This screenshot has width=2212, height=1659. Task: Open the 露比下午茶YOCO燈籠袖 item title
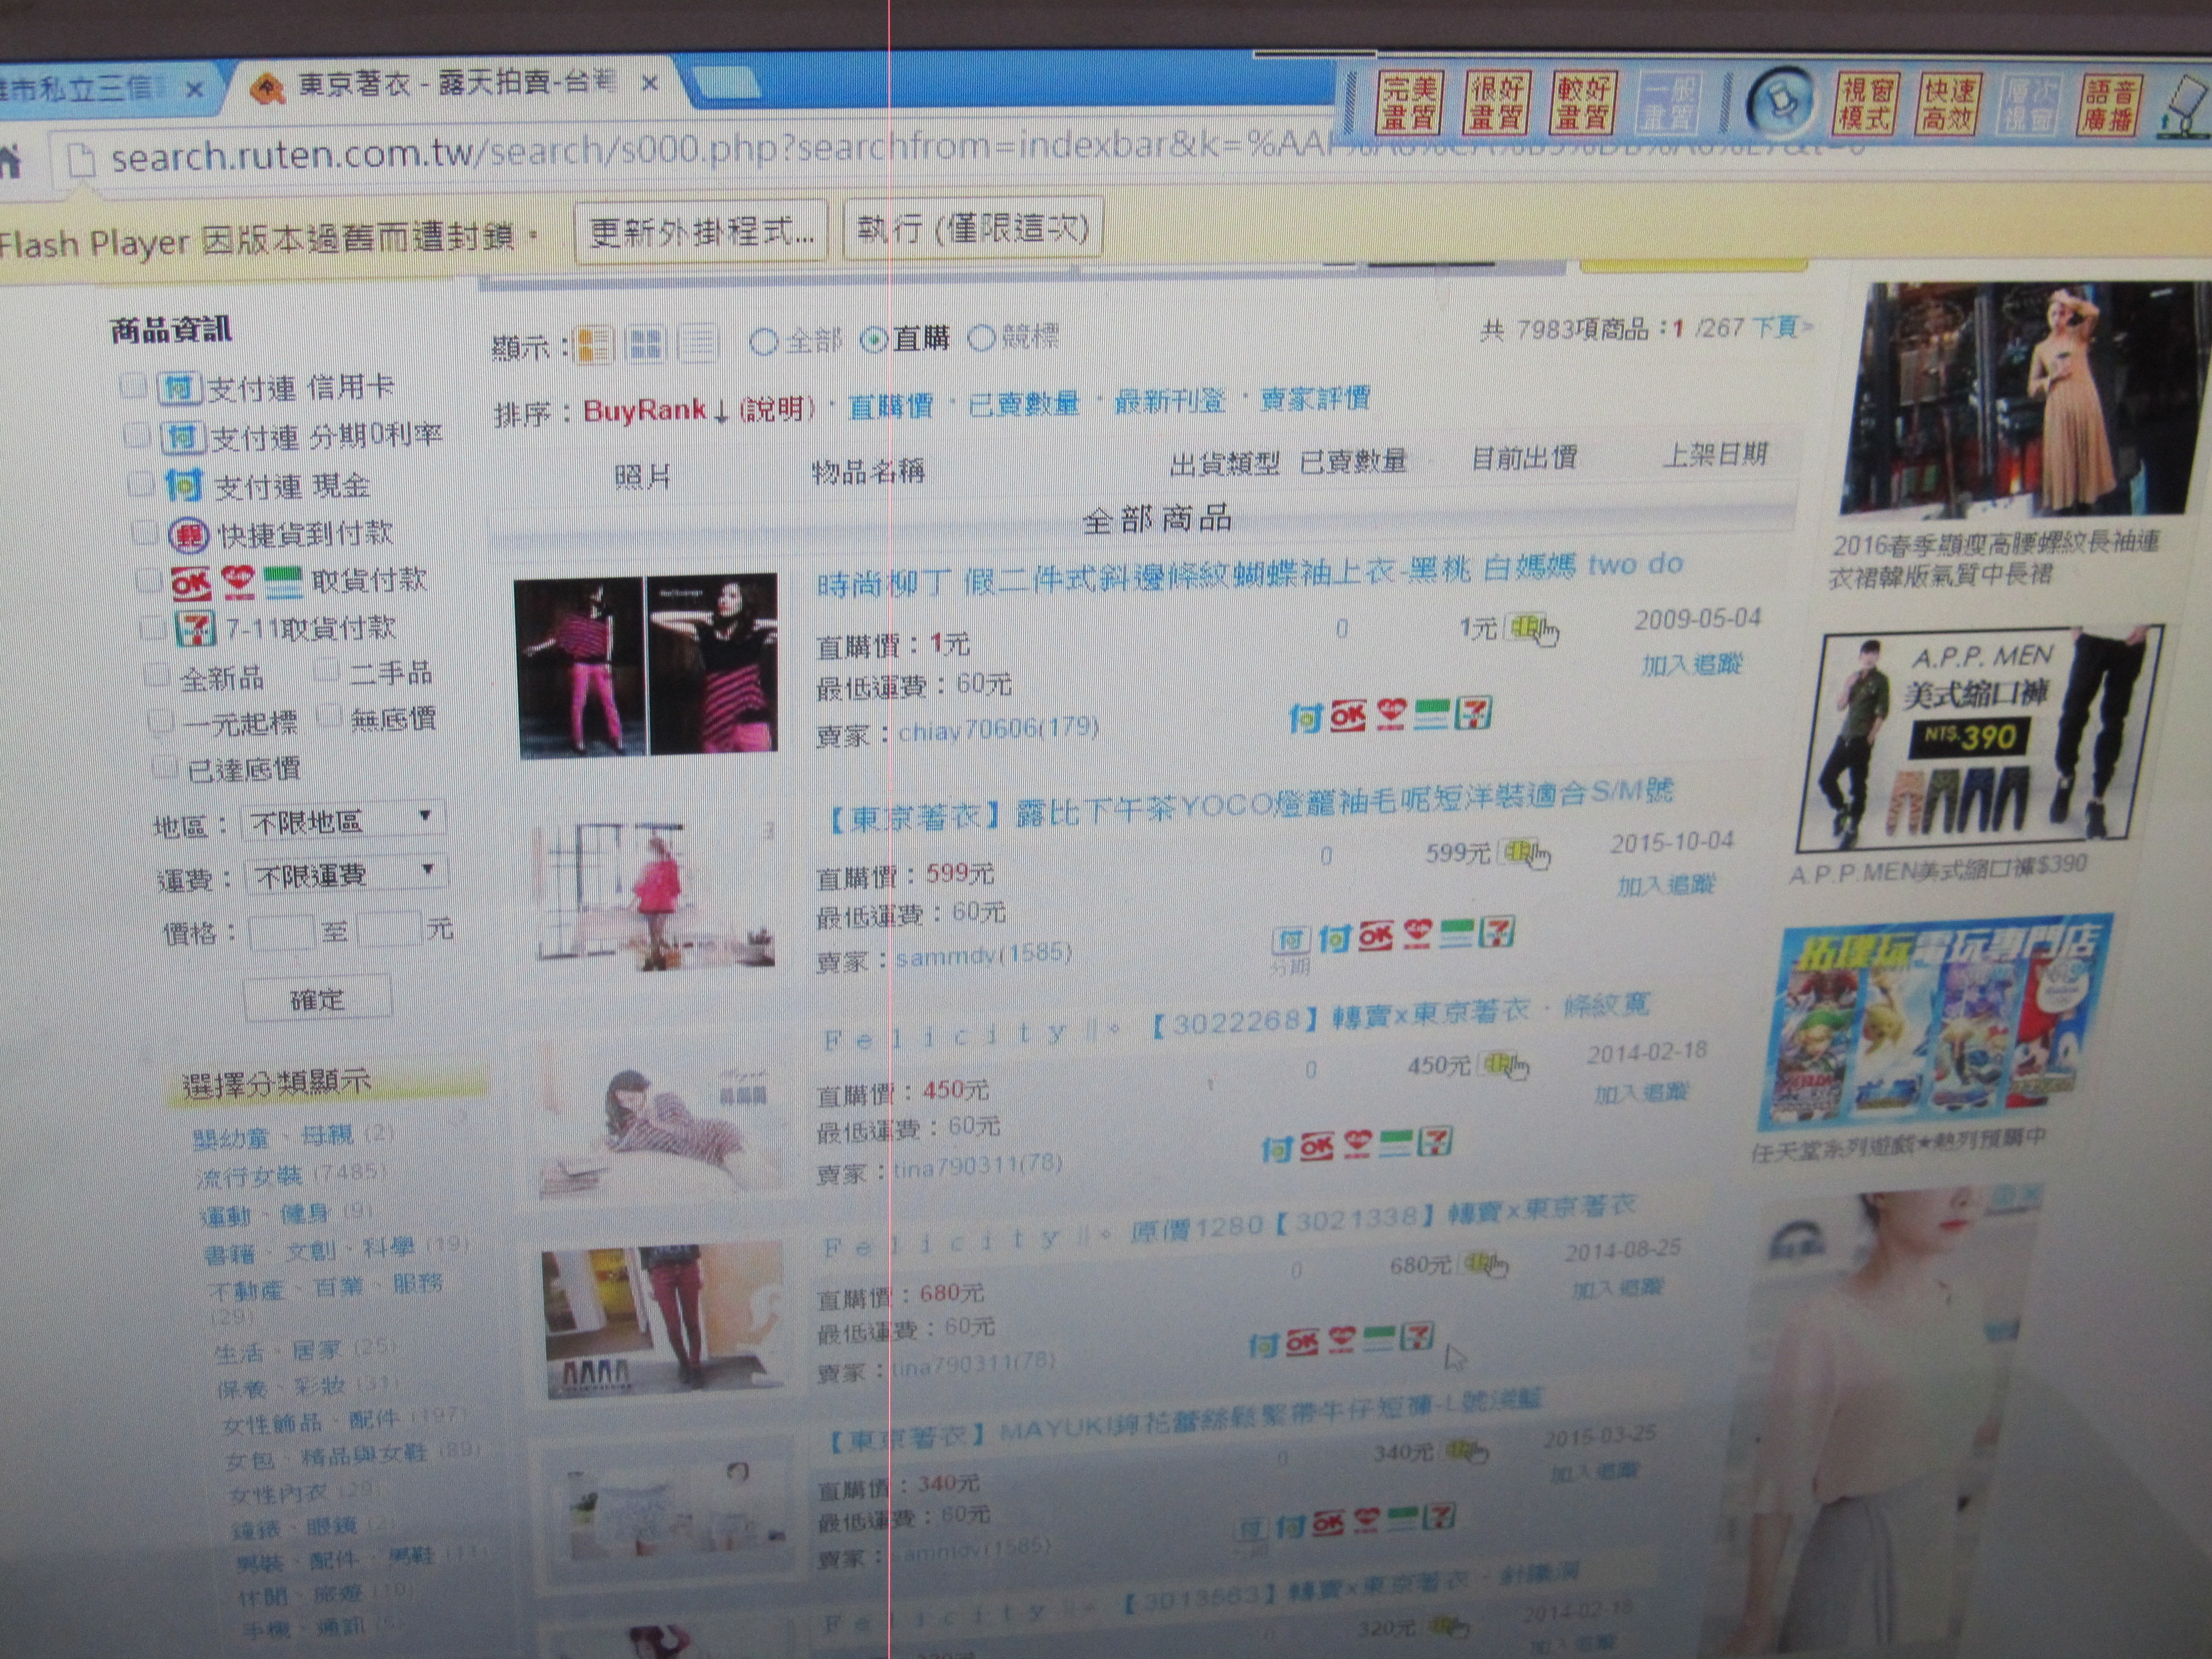[1247, 805]
